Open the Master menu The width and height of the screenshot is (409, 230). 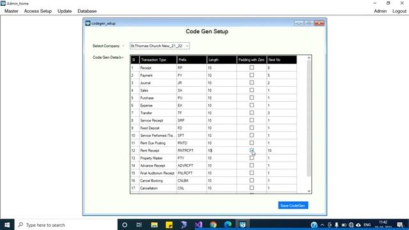[x=12, y=11]
